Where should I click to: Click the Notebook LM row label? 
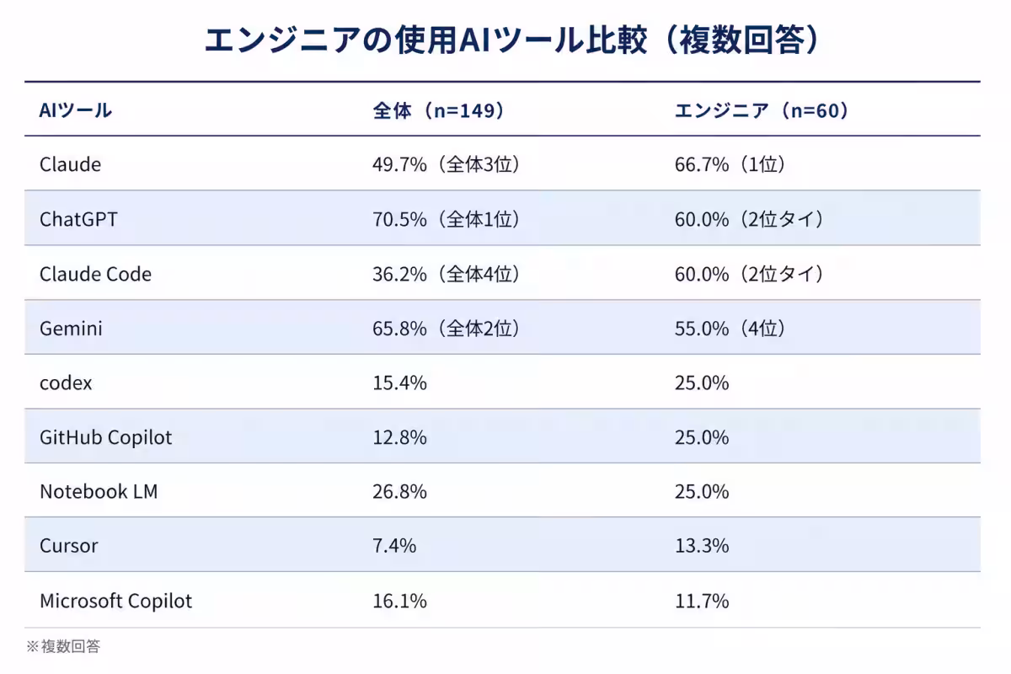tap(99, 491)
